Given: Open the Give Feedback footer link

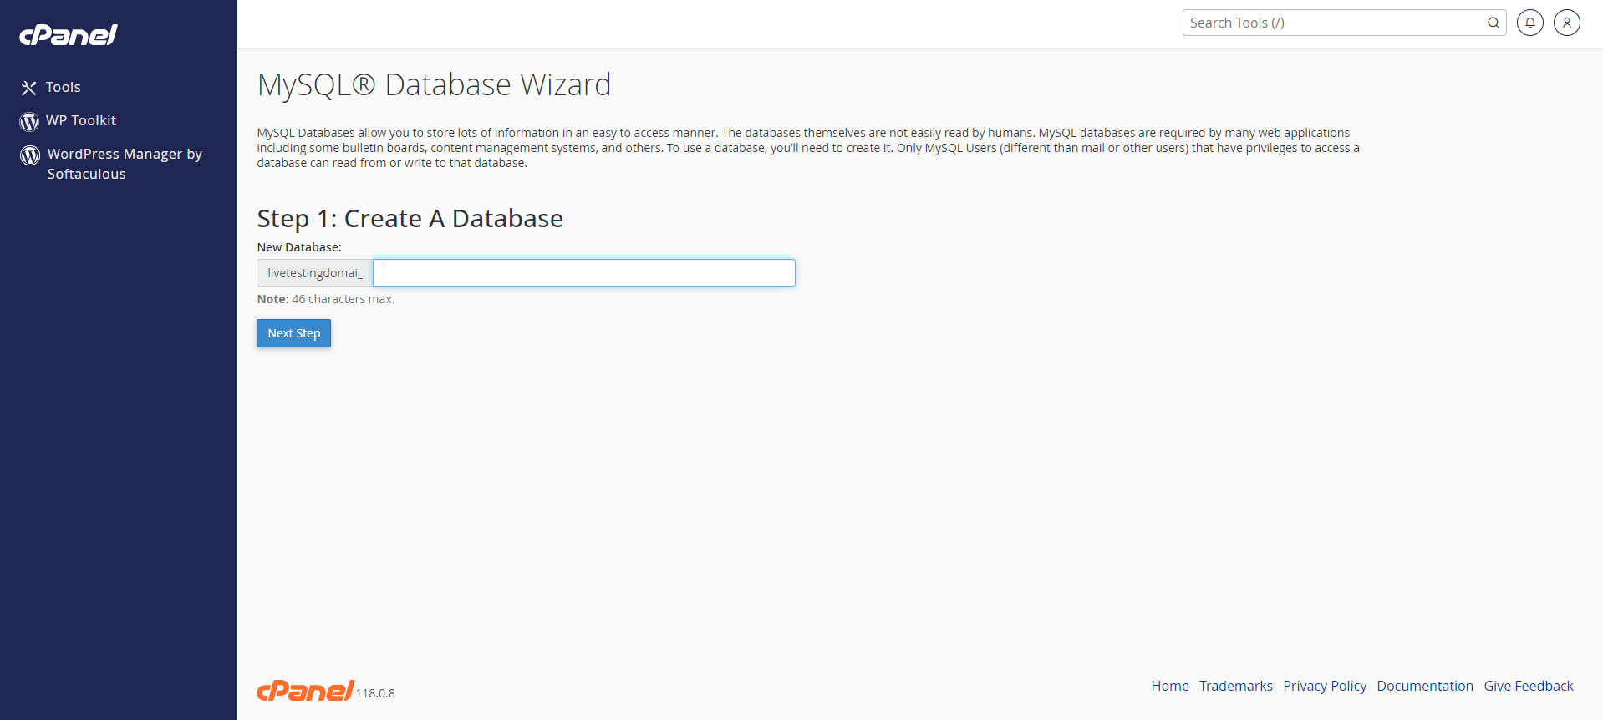Looking at the screenshot, I should [x=1529, y=686].
